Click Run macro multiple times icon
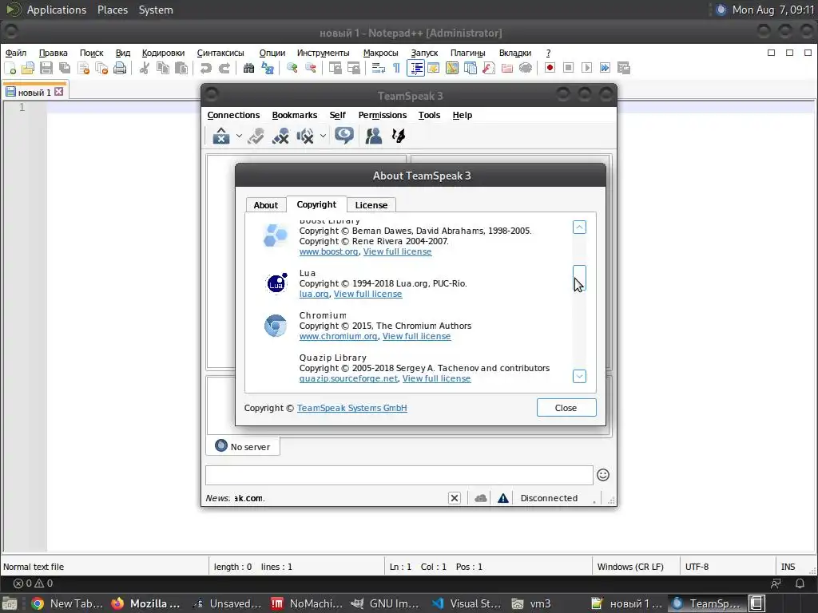This screenshot has width=818, height=613. click(x=606, y=68)
